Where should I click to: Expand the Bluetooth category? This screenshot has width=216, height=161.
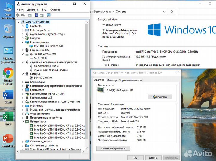pos(23,26)
